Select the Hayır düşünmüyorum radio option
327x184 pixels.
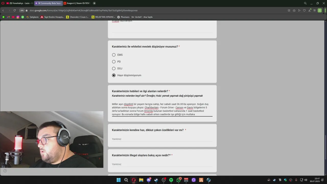tap(114, 75)
